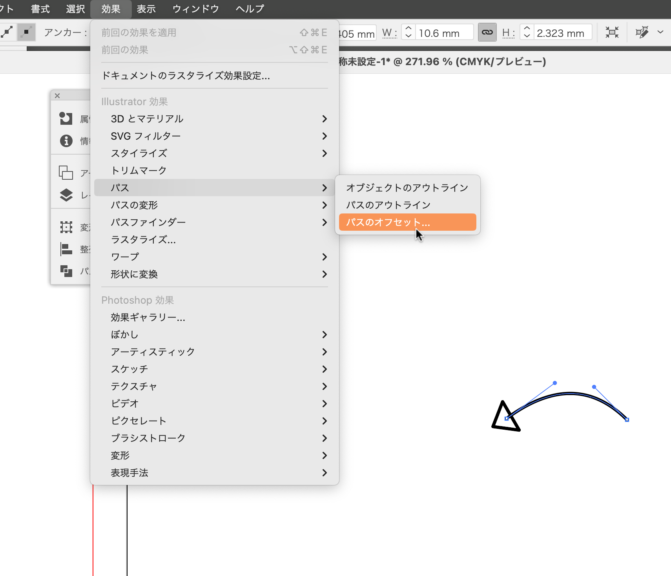Open the ウィンドウ menu in menu bar
The image size is (671, 576).
point(195,9)
